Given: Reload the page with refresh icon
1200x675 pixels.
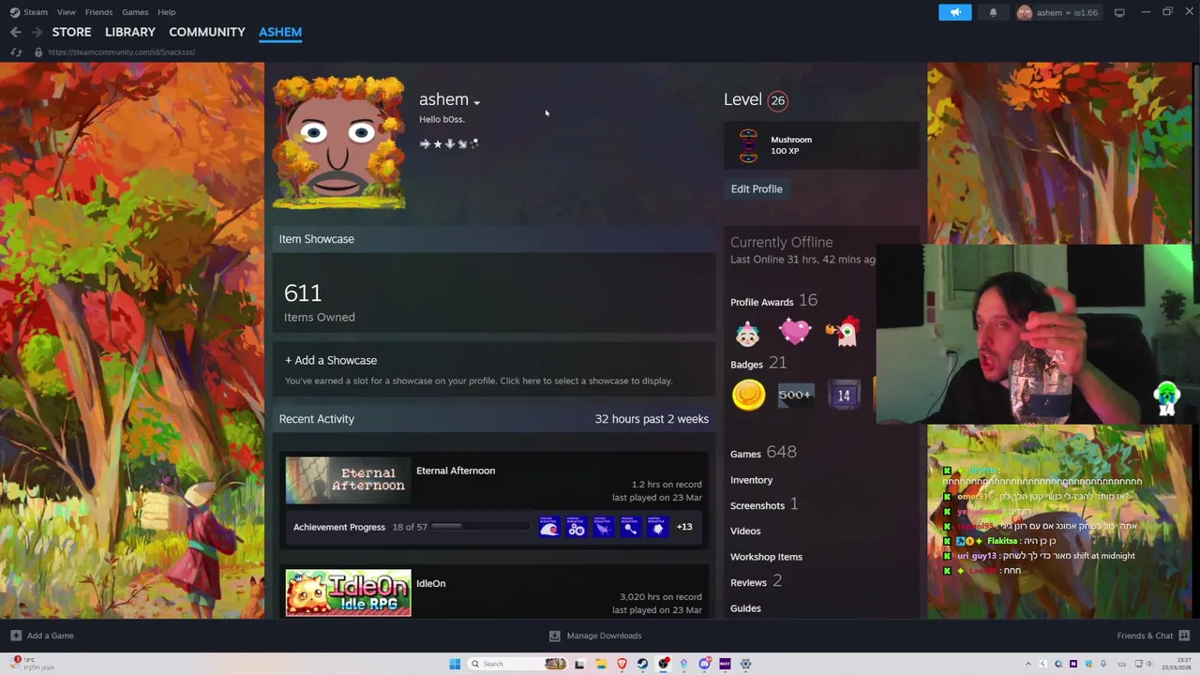Looking at the screenshot, I should coord(16,52).
